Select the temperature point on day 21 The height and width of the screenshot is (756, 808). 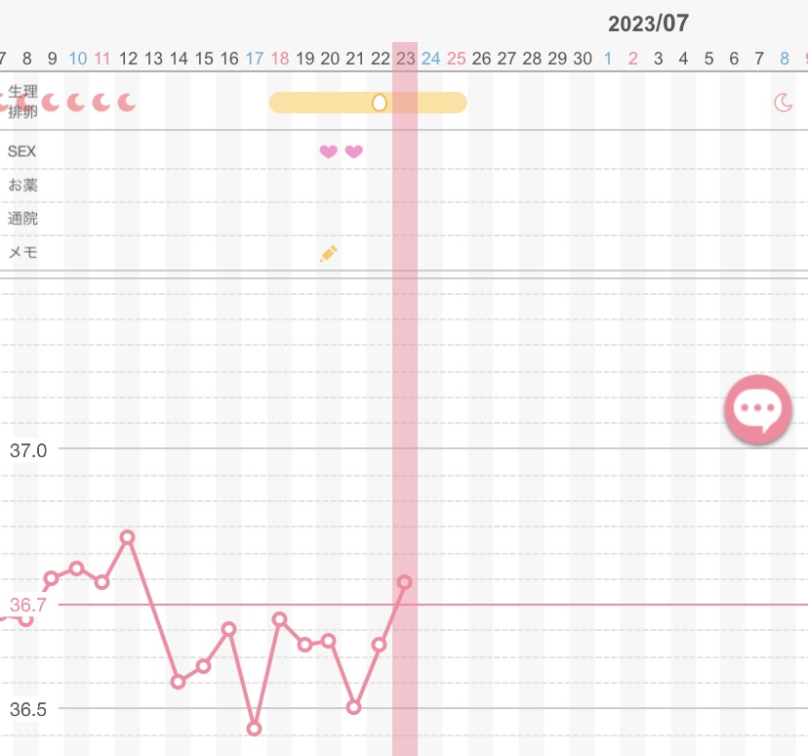point(353,707)
